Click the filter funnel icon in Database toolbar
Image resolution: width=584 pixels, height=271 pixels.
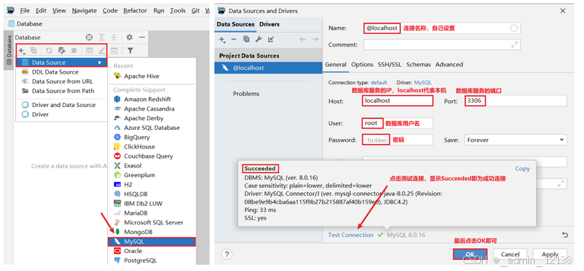(130, 51)
